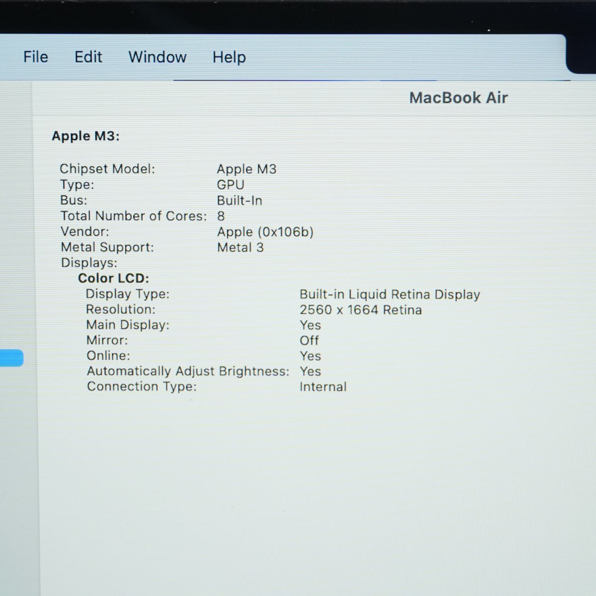Select the 'Apple M3:' heading
This screenshot has height=596, width=596.
tap(85, 136)
